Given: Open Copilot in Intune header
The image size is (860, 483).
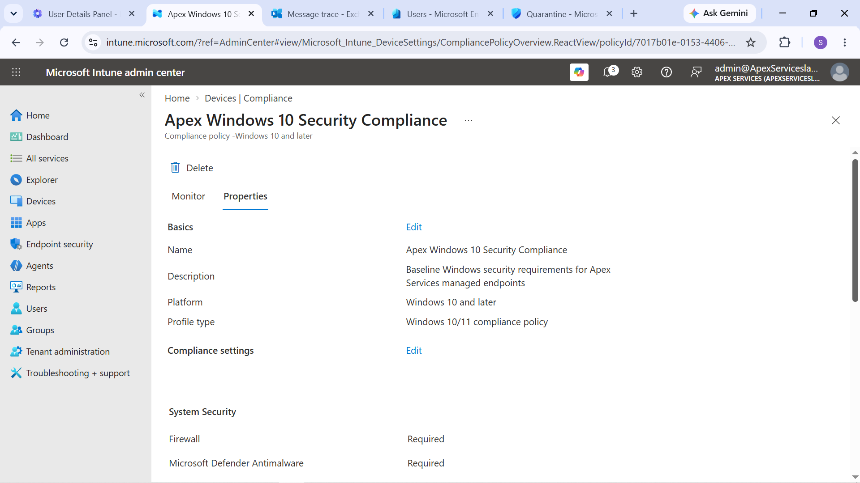Looking at the screenshot, I should [x=579, y=72].
